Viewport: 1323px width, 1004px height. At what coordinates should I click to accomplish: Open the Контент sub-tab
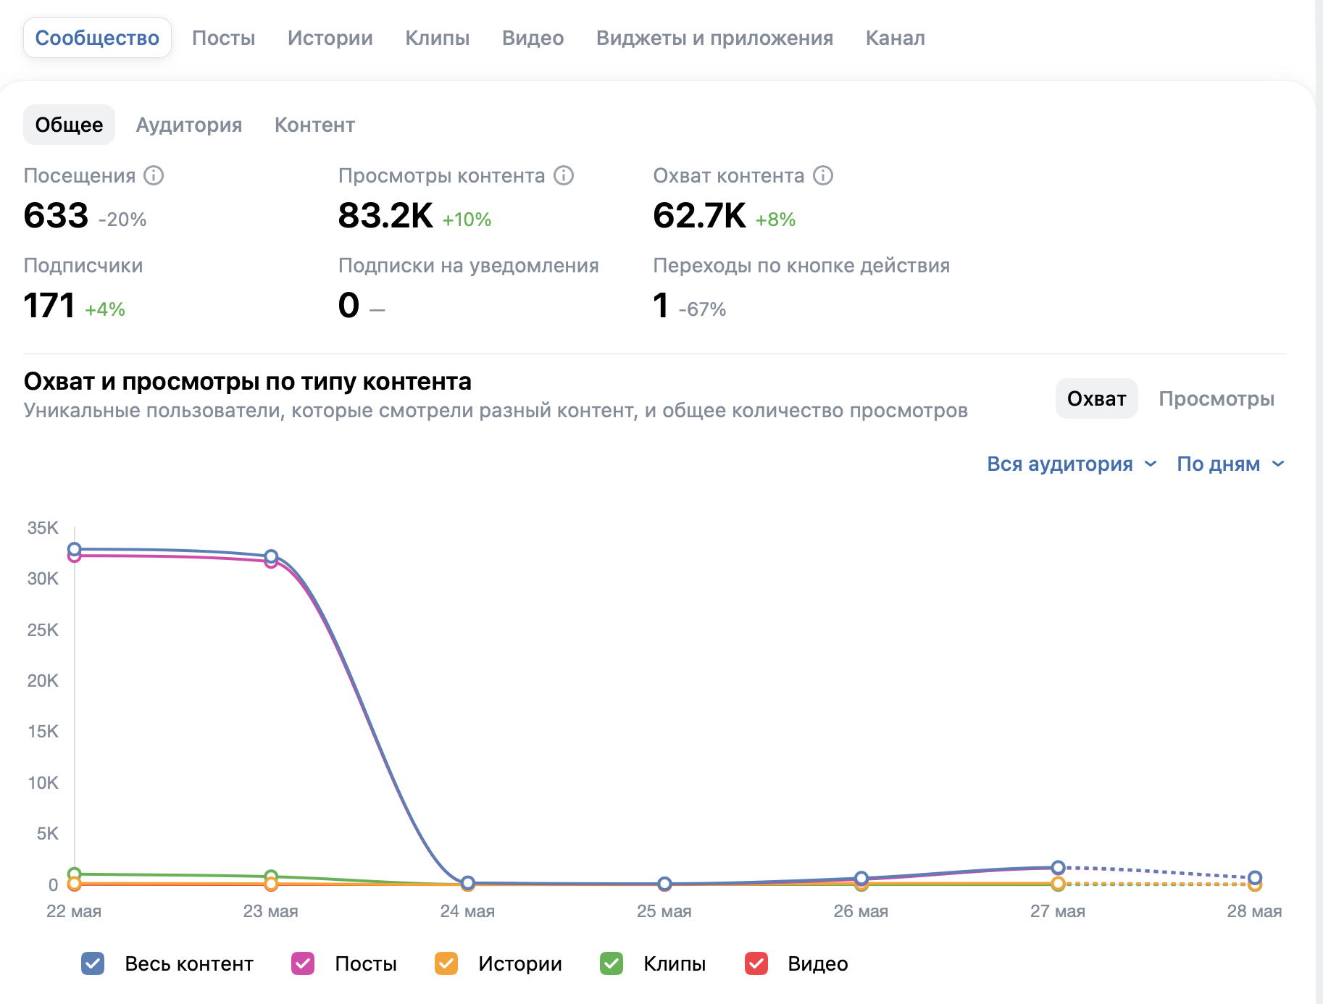click(x=314, y=125)
